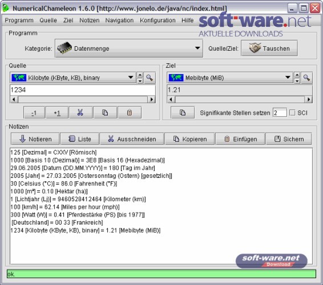Step target unit up with spinner arrow
This screenshot has height=285, width=323.
[297, 75]
